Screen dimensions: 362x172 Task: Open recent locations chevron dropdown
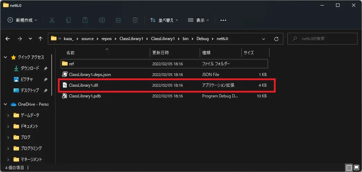pyautogui.click(x=30, y=39)
